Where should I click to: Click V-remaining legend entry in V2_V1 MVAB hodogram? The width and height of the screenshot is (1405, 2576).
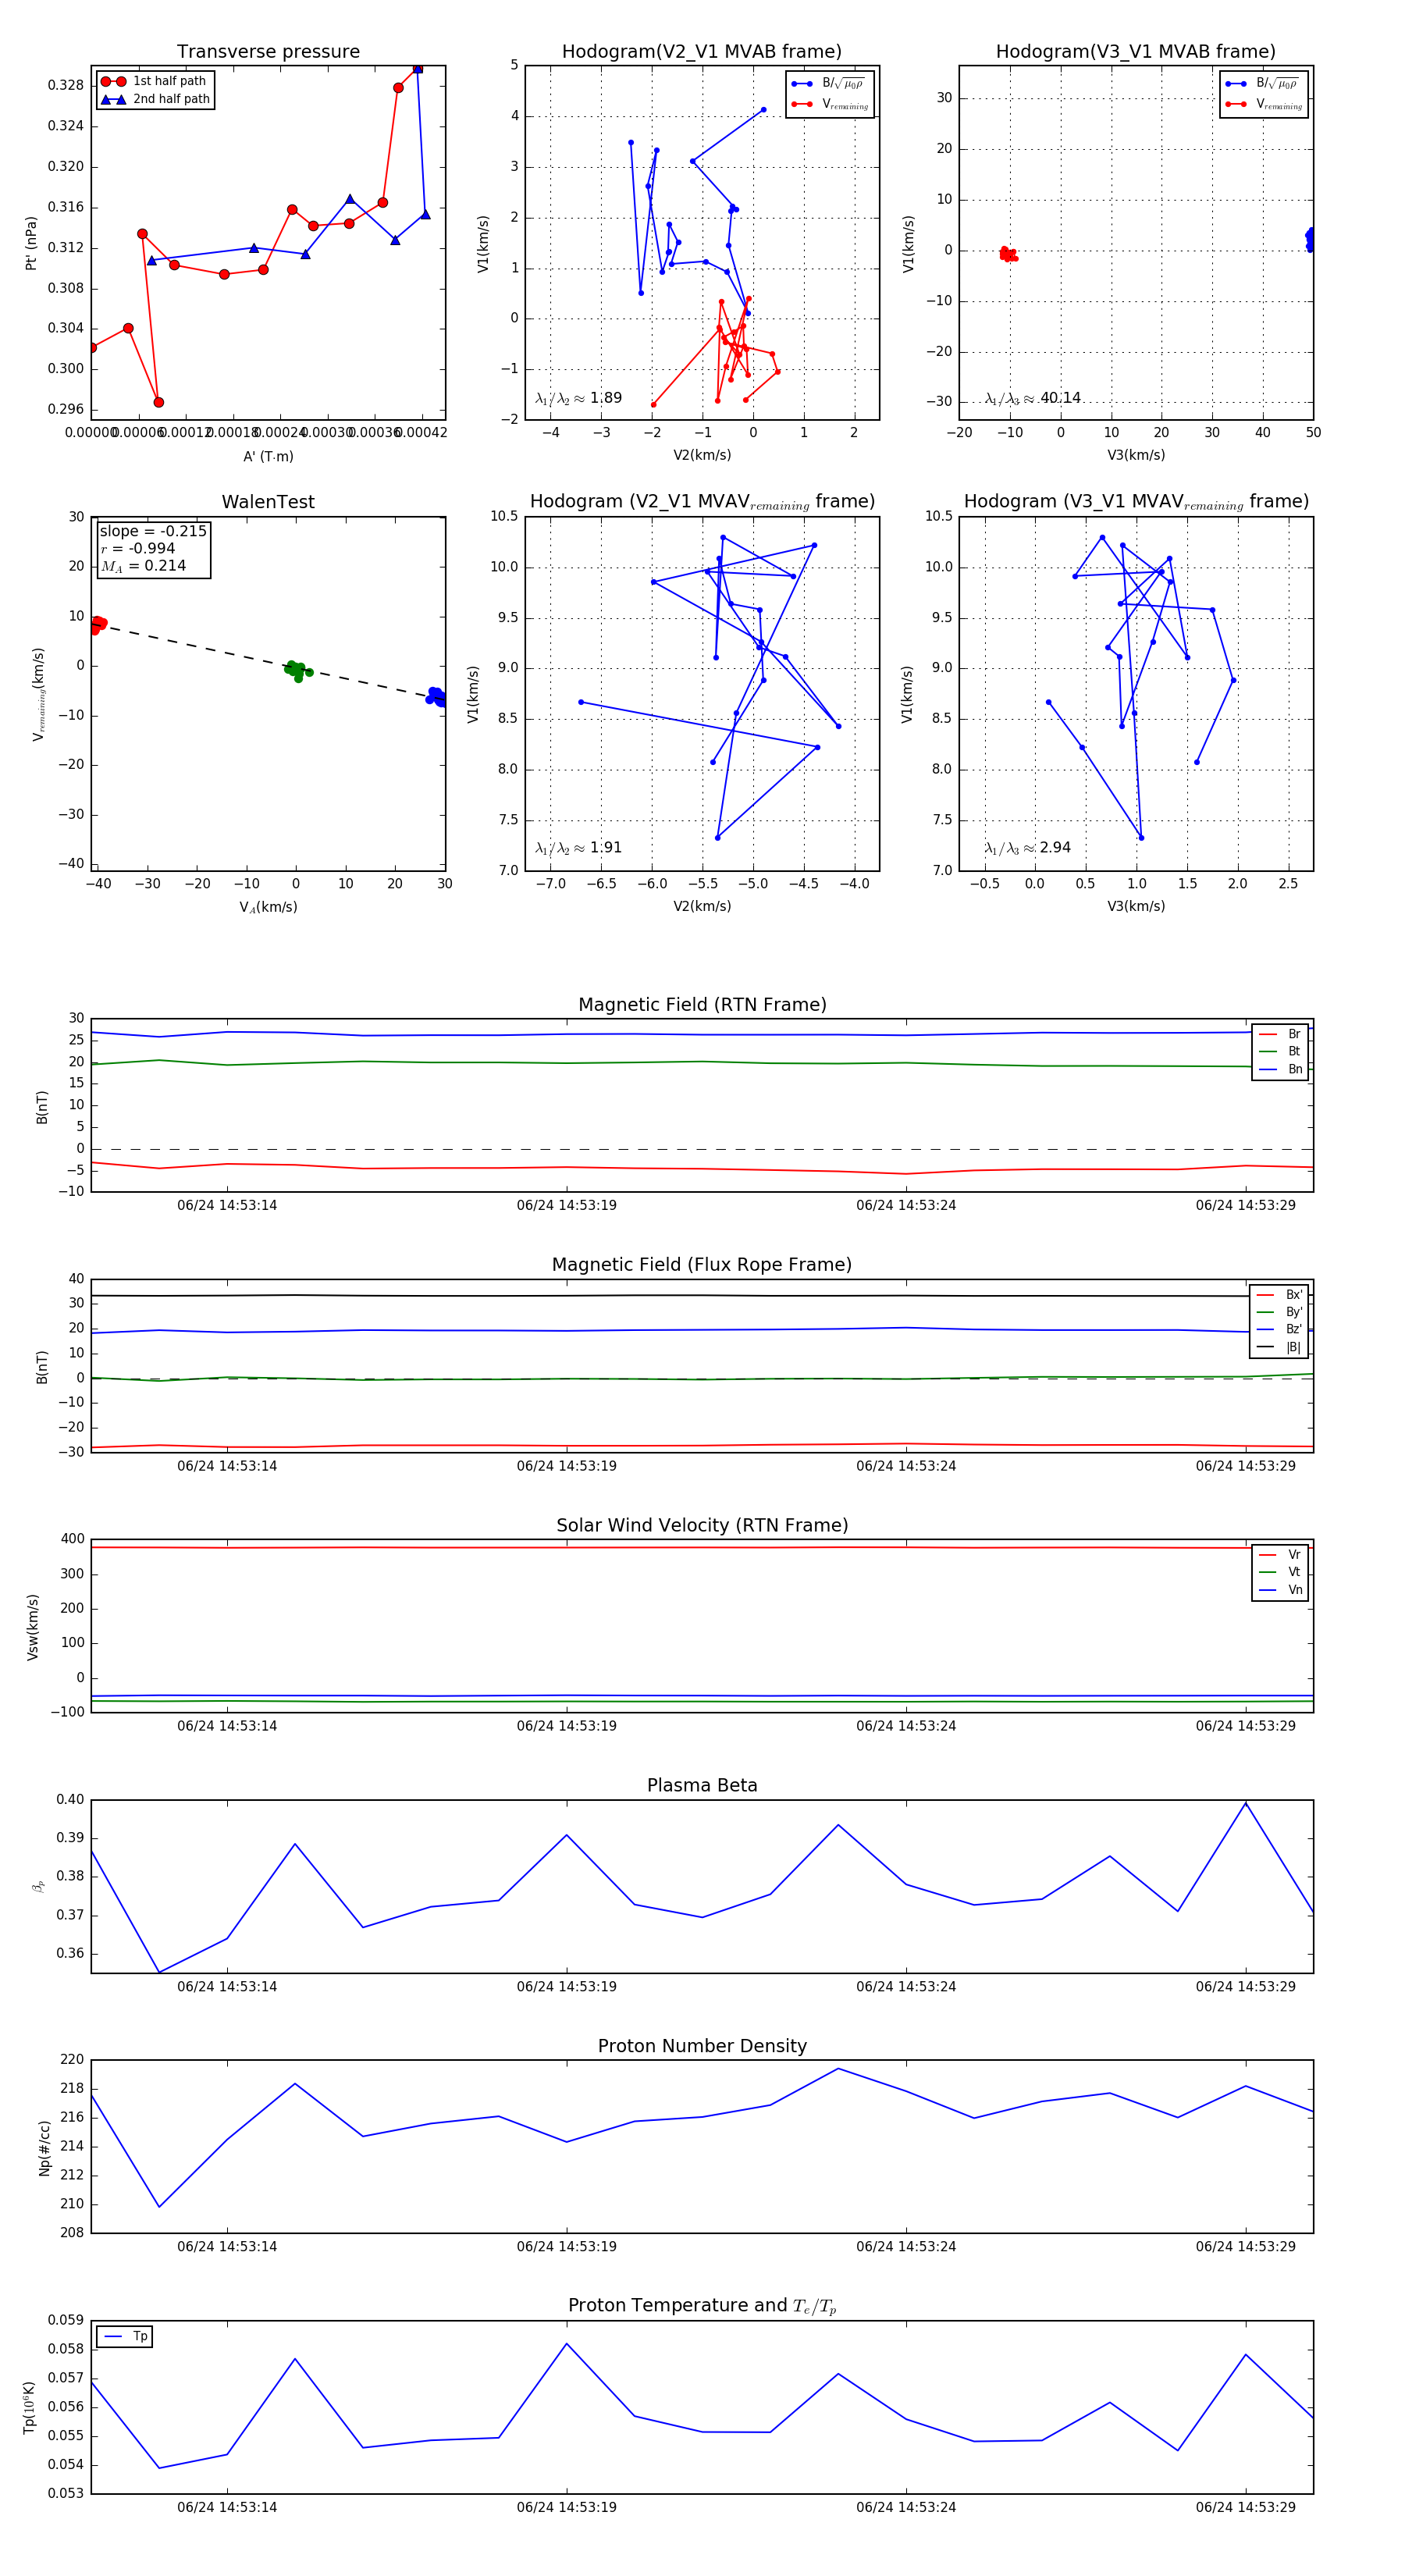pyautogui.click(x=830, y=104)
